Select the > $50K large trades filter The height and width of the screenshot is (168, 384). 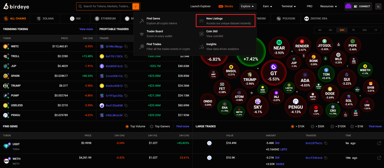coord(312,126)
